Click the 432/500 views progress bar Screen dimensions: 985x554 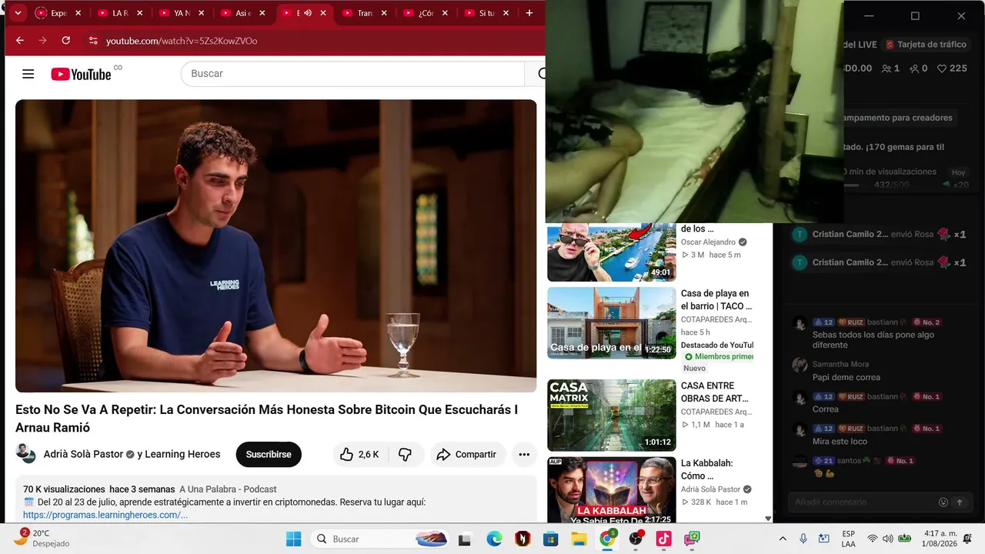892,185
